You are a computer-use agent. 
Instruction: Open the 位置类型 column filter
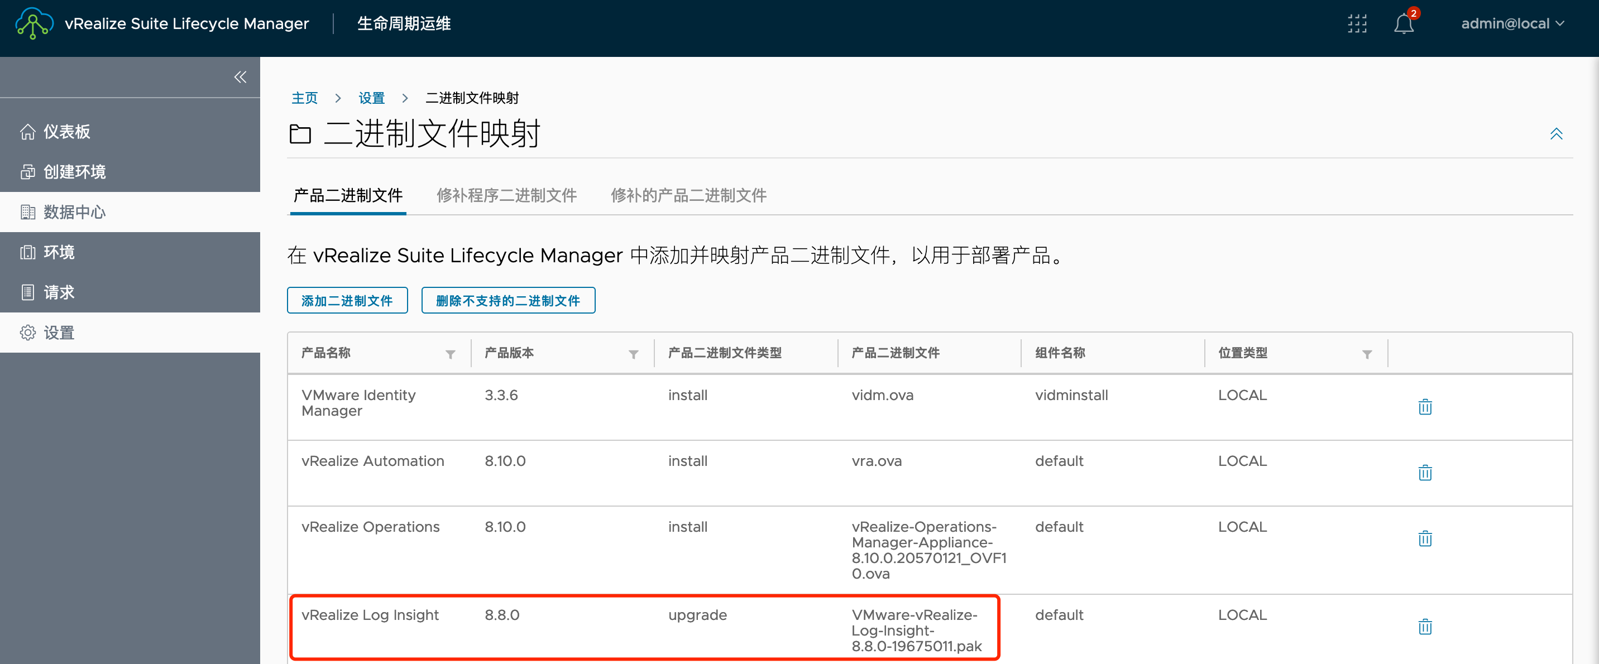click(x=1367, y=354)
